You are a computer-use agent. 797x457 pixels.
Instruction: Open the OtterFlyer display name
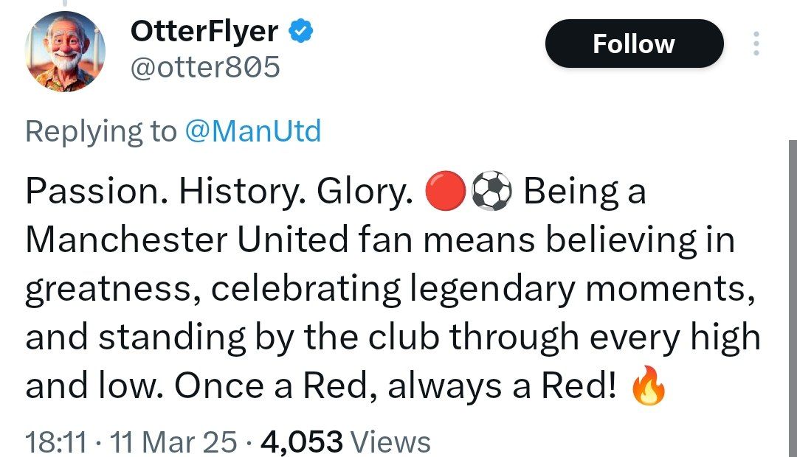(204, 31)
